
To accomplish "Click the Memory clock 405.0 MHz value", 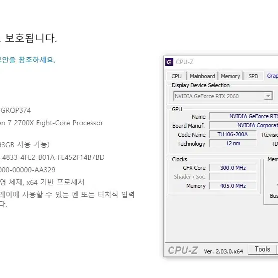I will click(x=233, y=186).
